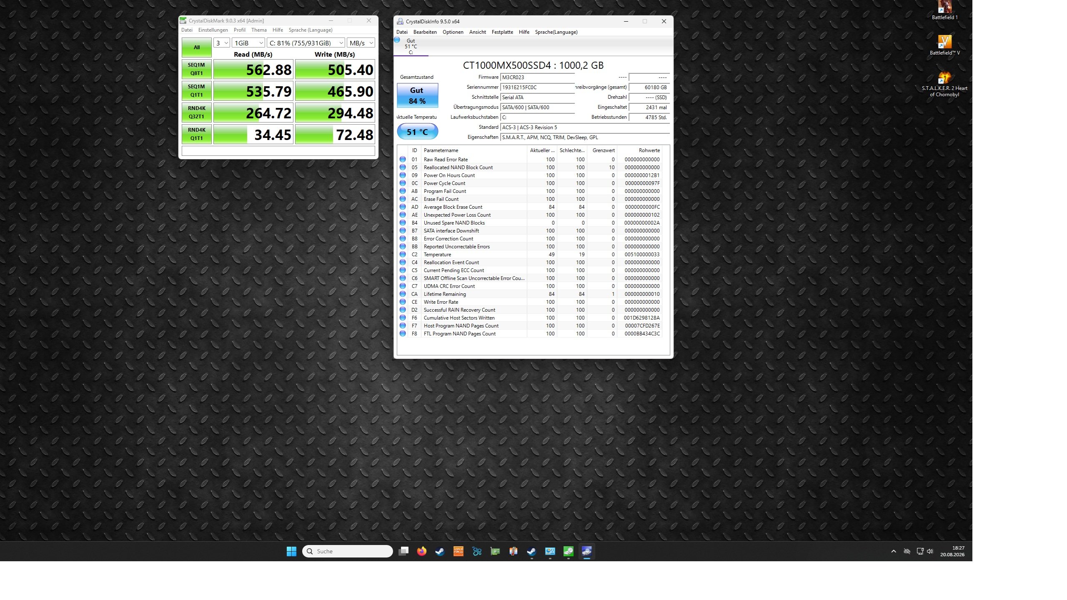Viewport: 1067px width, 600px height.
Task: Click the 51 °C temperature button
Action: [417, 132]
